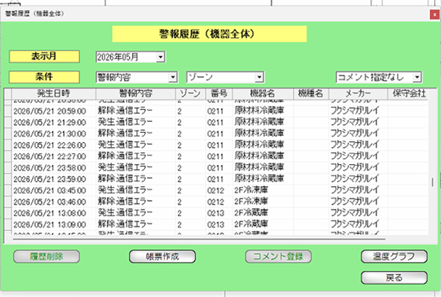Click the メーカー column header

pyautogui.click(x=358, y=93)
